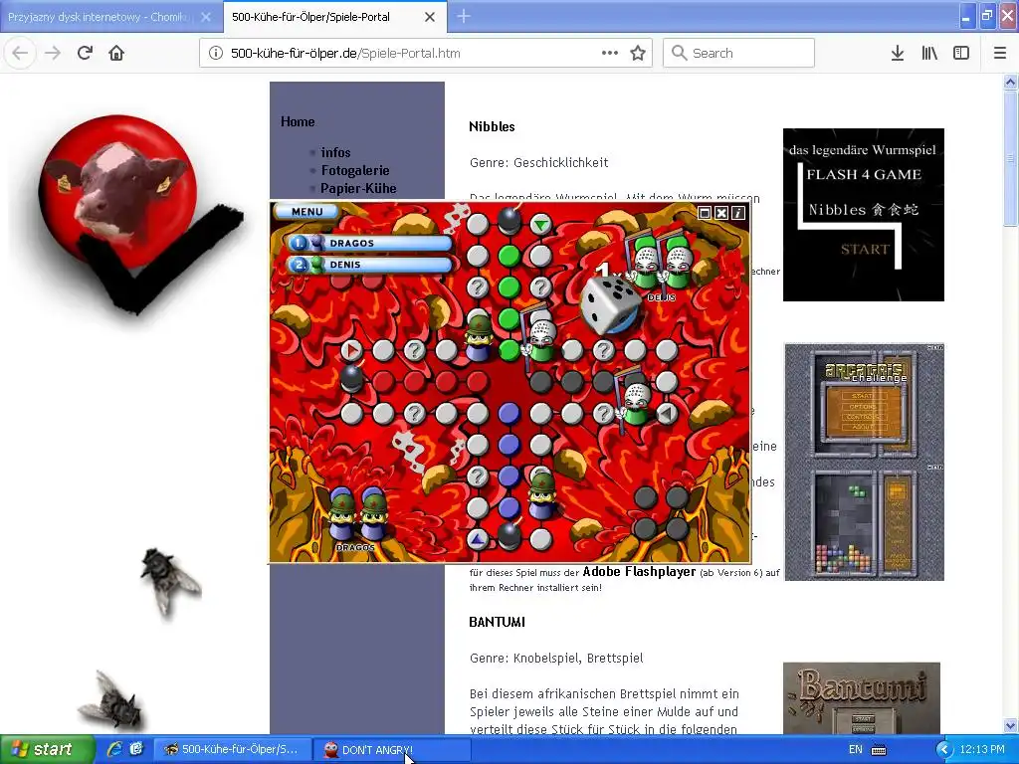Click the BANTUMI heading text
The image size is (1019, 764).
(x=498, y=622)
